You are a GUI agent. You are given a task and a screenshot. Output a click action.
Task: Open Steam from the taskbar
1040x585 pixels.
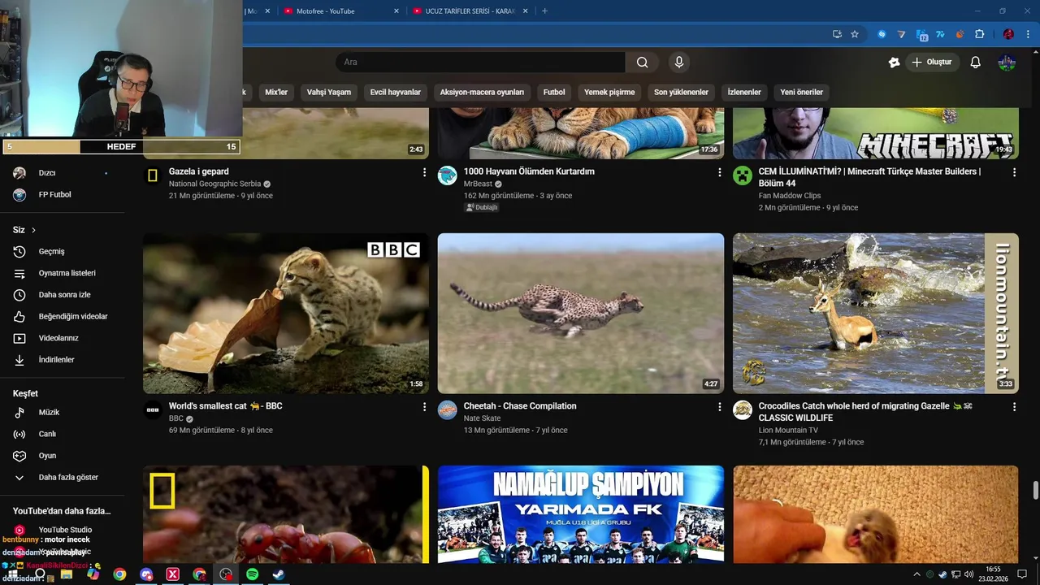pyautogui.click(x=278, y=574)
